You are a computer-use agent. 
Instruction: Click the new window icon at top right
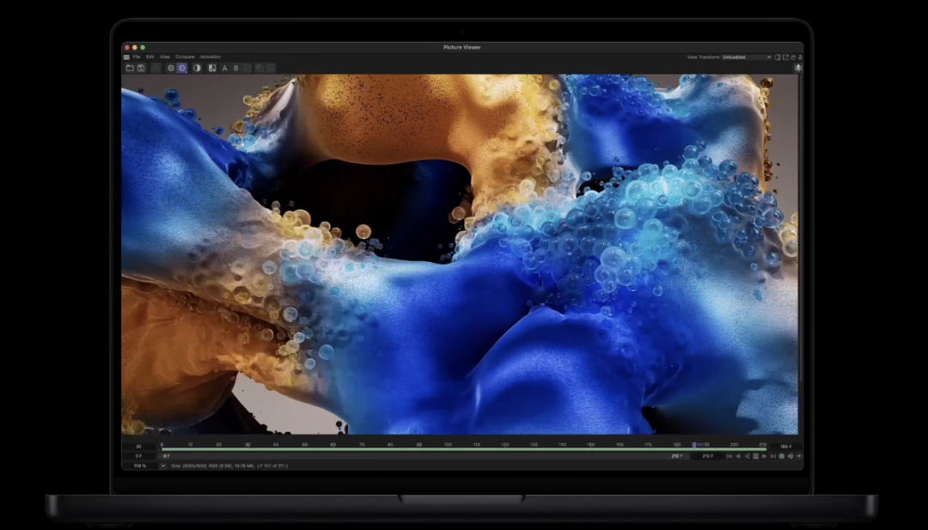tap(785, 57)
